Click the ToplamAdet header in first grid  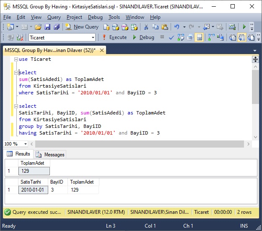(x=34, y=163)
